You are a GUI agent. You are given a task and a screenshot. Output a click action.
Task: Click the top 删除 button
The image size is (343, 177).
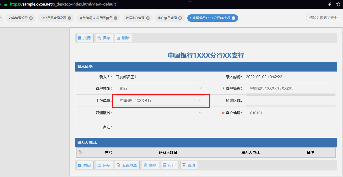tap(124, 38)
